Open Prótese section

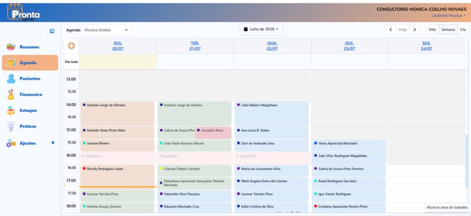coord(28,126)
